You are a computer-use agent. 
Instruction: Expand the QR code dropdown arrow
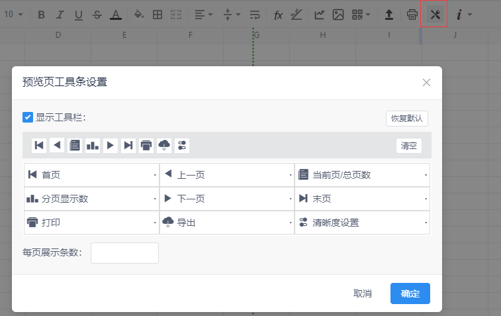point(368,15)
